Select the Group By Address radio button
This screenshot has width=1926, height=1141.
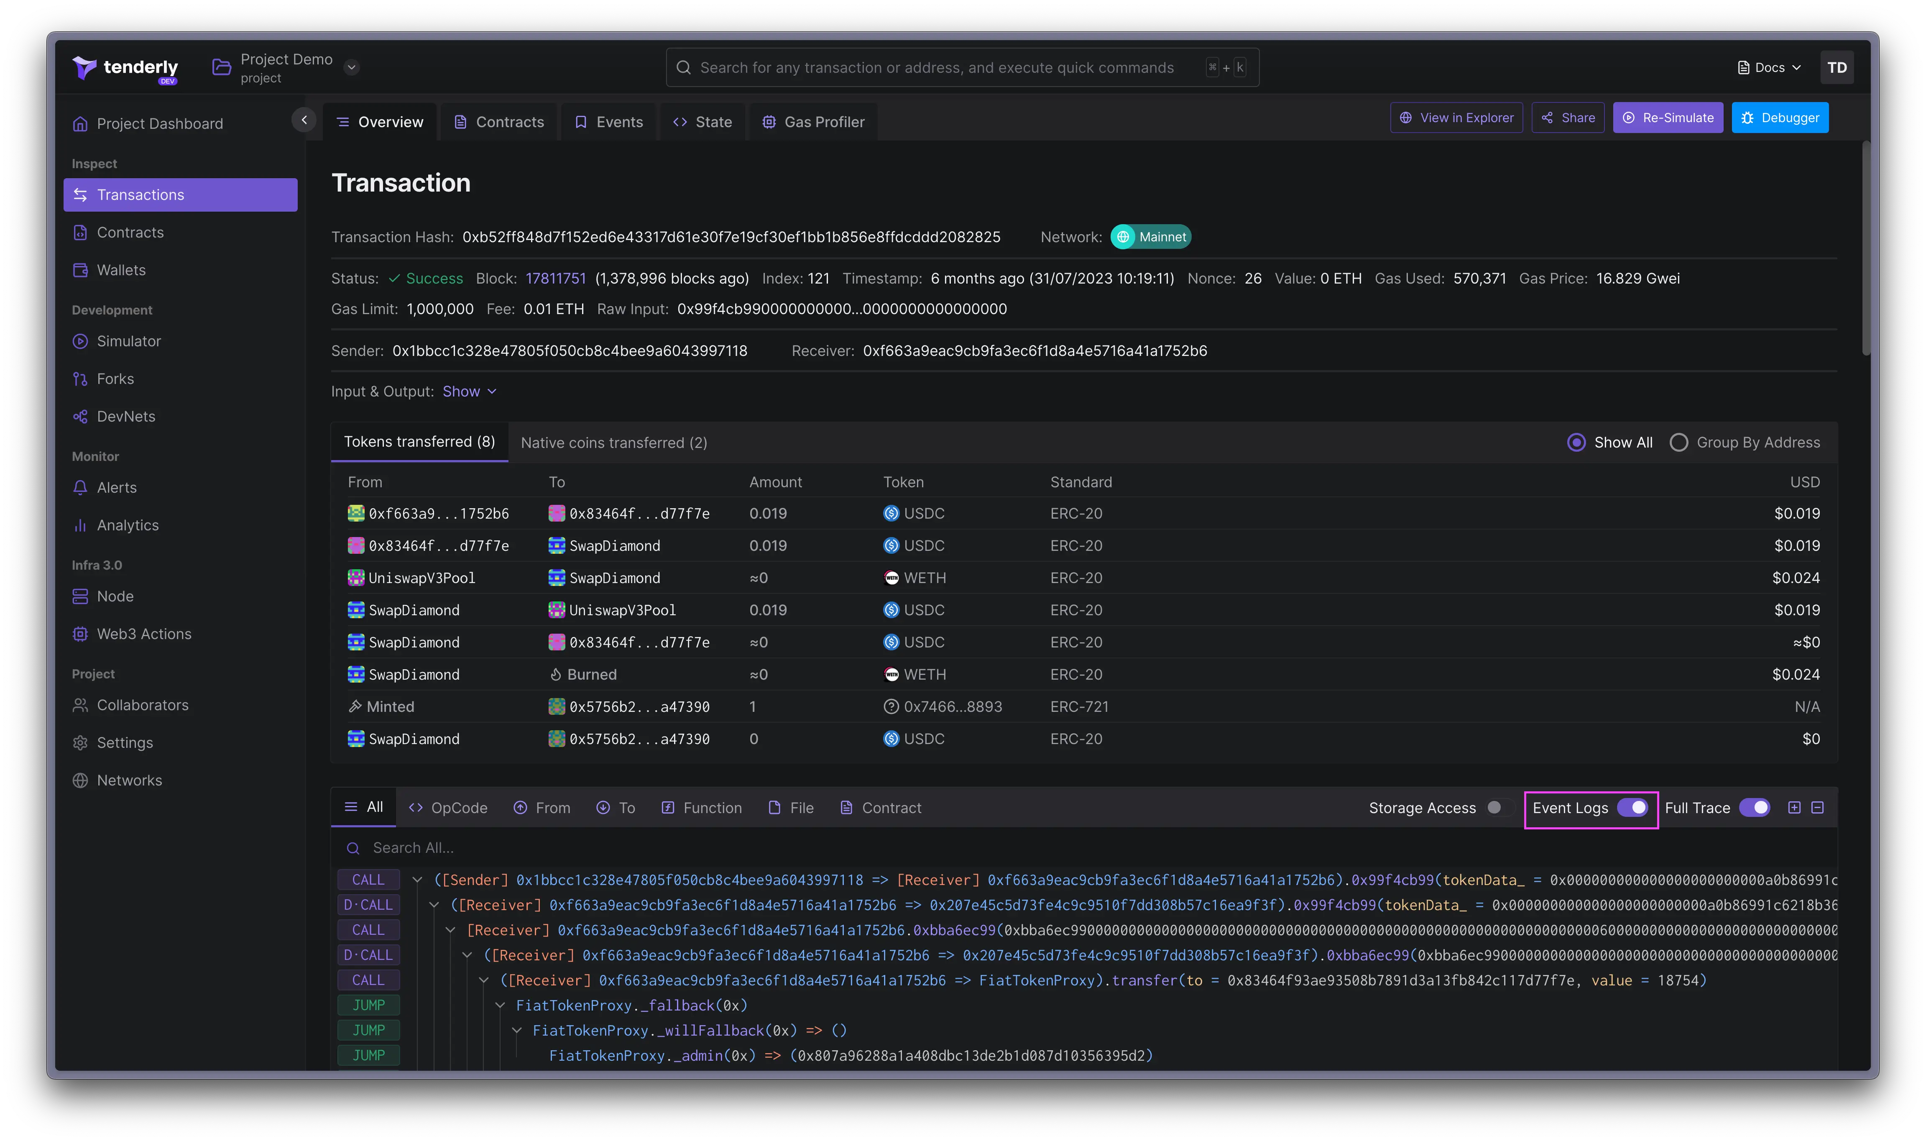point(1678,443)
